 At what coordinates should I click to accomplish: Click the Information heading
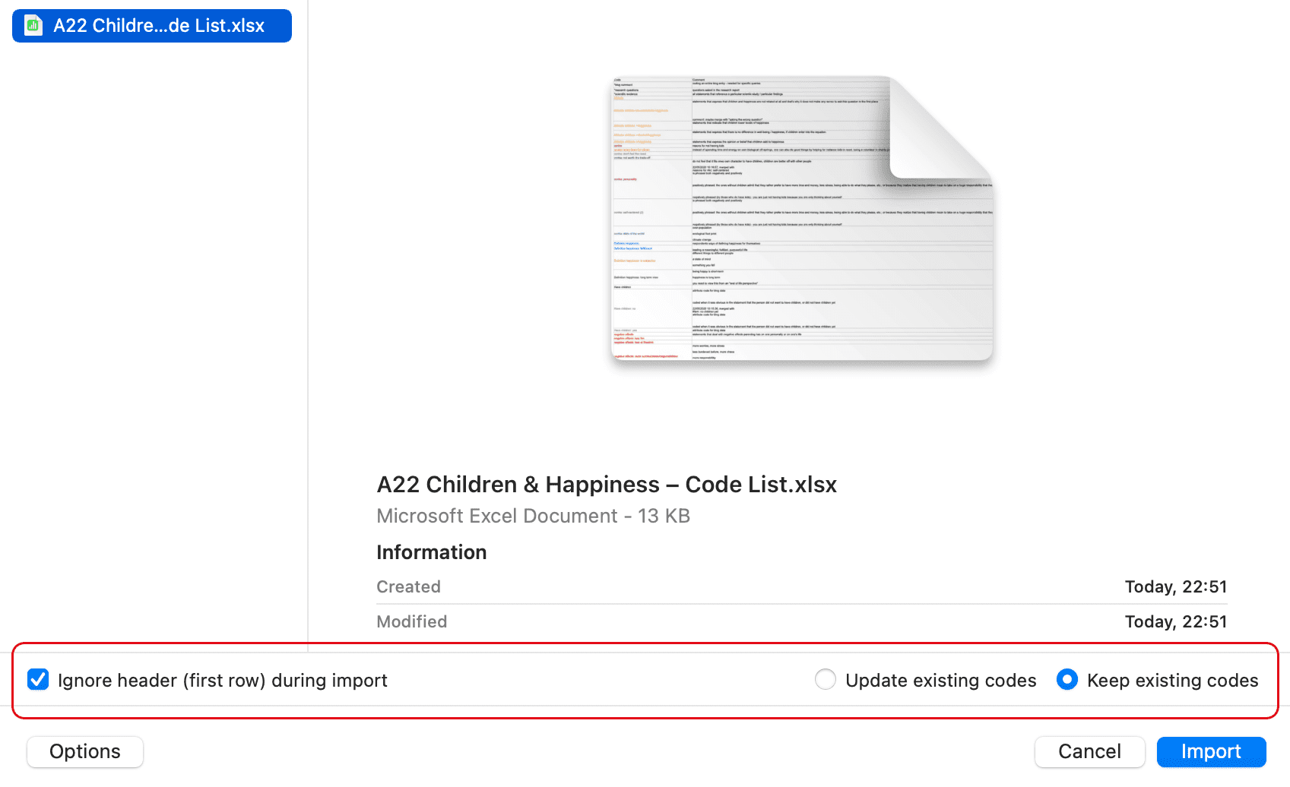[431, 552]
